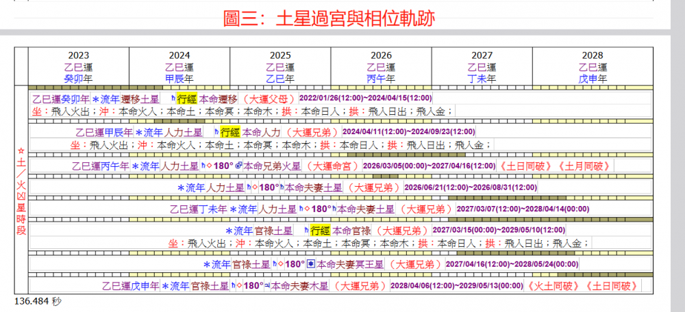
Task: Open 癸卯年 link under 2023
Action: [78, 79]
